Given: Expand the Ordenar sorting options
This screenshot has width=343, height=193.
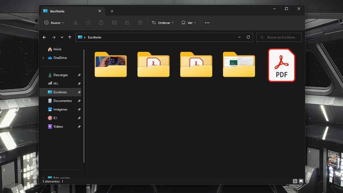Looking at the screenshot, I should (x=163, y=23).
